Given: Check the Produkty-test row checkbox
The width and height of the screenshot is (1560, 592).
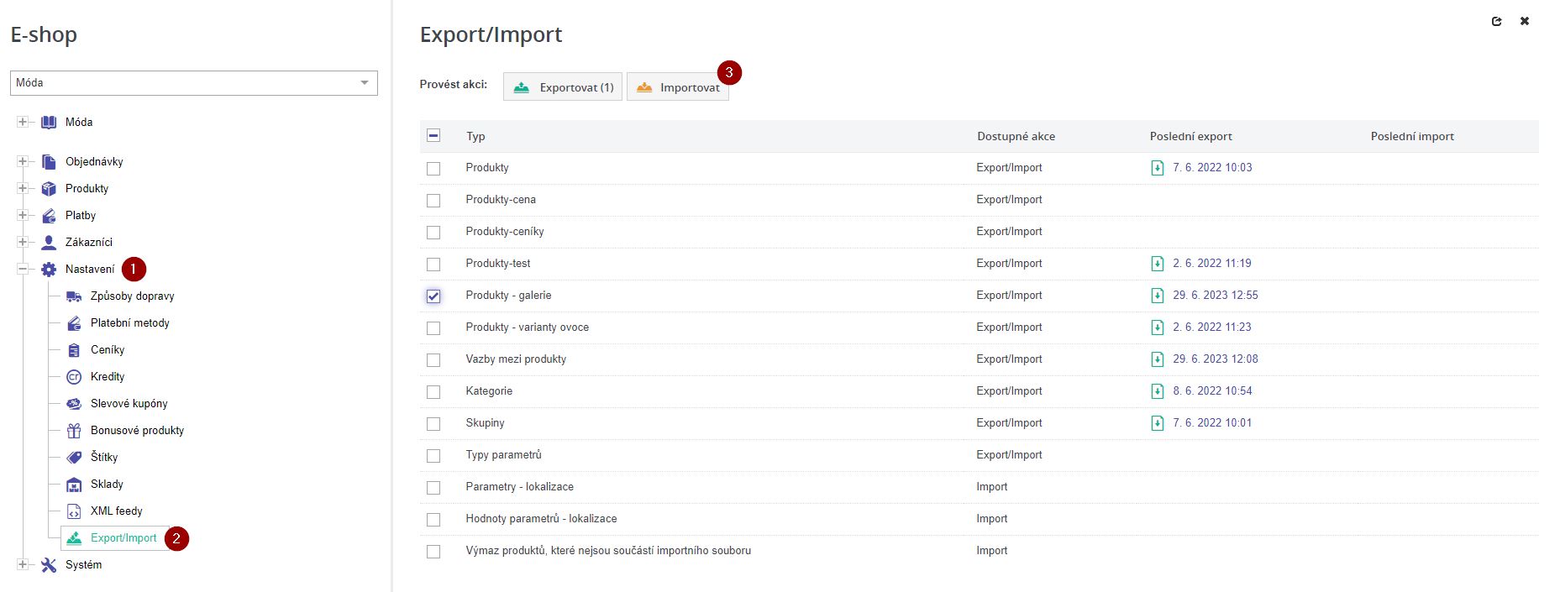Looking at the screenshot, I should (433, 265).
